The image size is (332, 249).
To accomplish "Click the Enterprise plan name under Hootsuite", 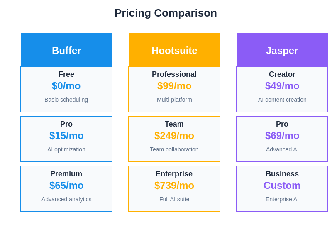I will click(174, 174).
